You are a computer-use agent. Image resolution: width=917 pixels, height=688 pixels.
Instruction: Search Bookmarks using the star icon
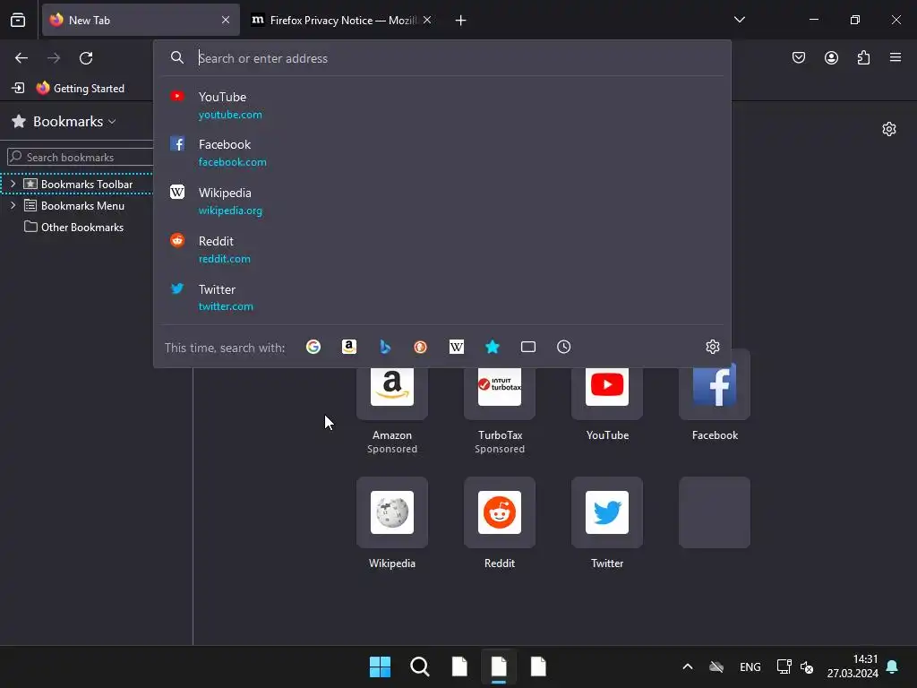click(493, 347)
